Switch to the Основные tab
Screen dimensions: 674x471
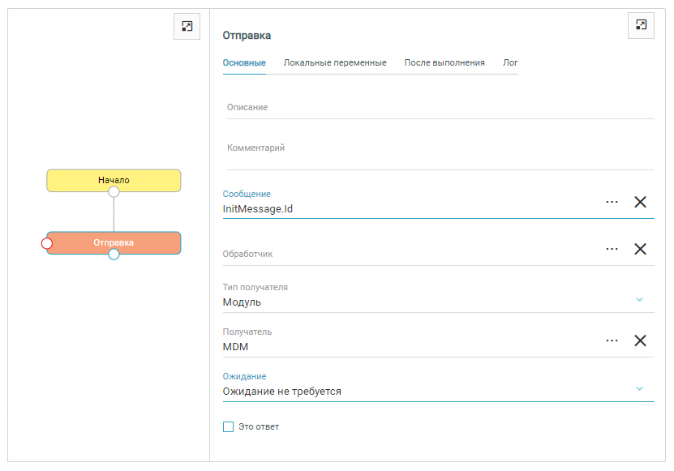click(244, 63)
